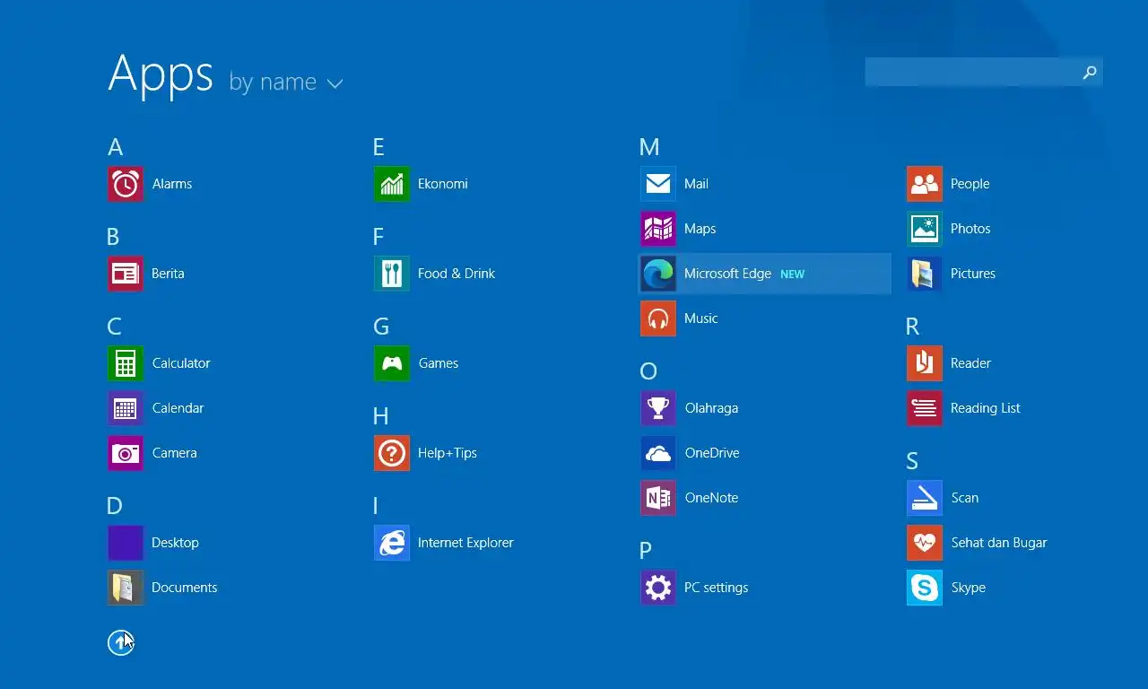This screenshot has height=689, width=1148.
Task: Open the Alarms app icon
Action: click(126, 184)
